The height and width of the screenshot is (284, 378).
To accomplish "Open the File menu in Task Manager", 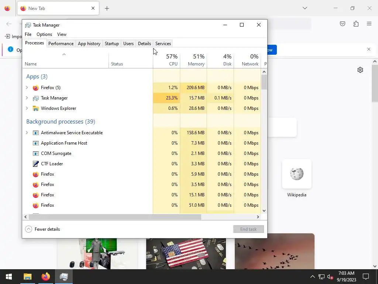I will pyautogui.click(x=28, y=34).
